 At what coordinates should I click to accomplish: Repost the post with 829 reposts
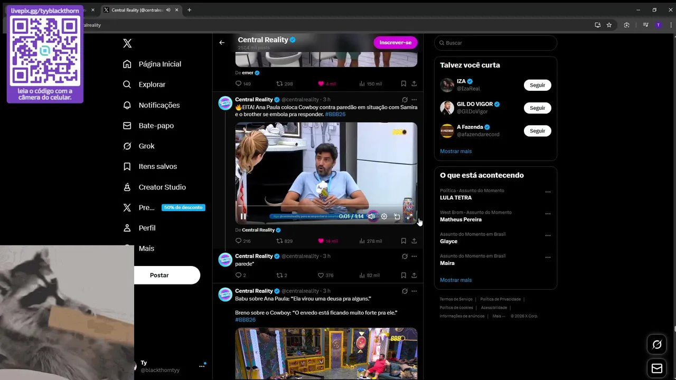click(x=285, y=241)
